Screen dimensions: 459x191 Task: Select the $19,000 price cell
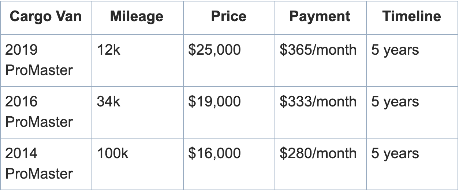[214, 102]
